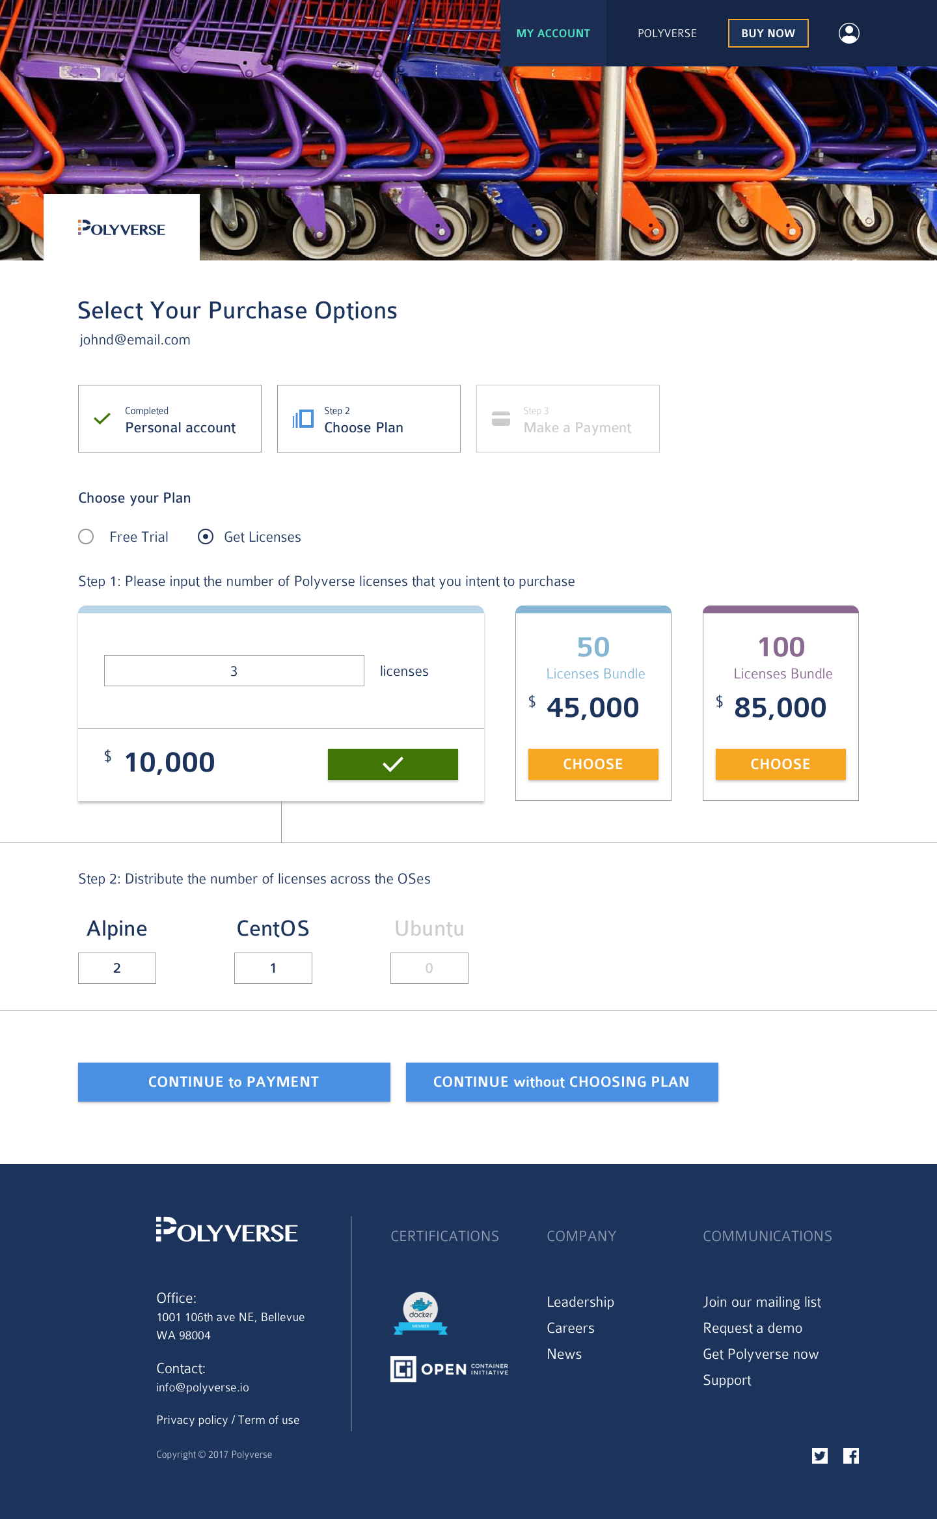Click the Alpine license count field
Viewport: 937px width, 1519px height.
click(117, 968)
